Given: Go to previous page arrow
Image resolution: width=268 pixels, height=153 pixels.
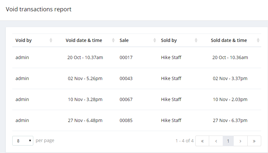Looking at the screenshot, I should (216, 141).
